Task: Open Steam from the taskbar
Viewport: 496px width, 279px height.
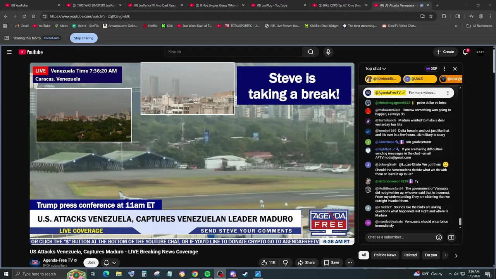Action: (x=245, y=274)
